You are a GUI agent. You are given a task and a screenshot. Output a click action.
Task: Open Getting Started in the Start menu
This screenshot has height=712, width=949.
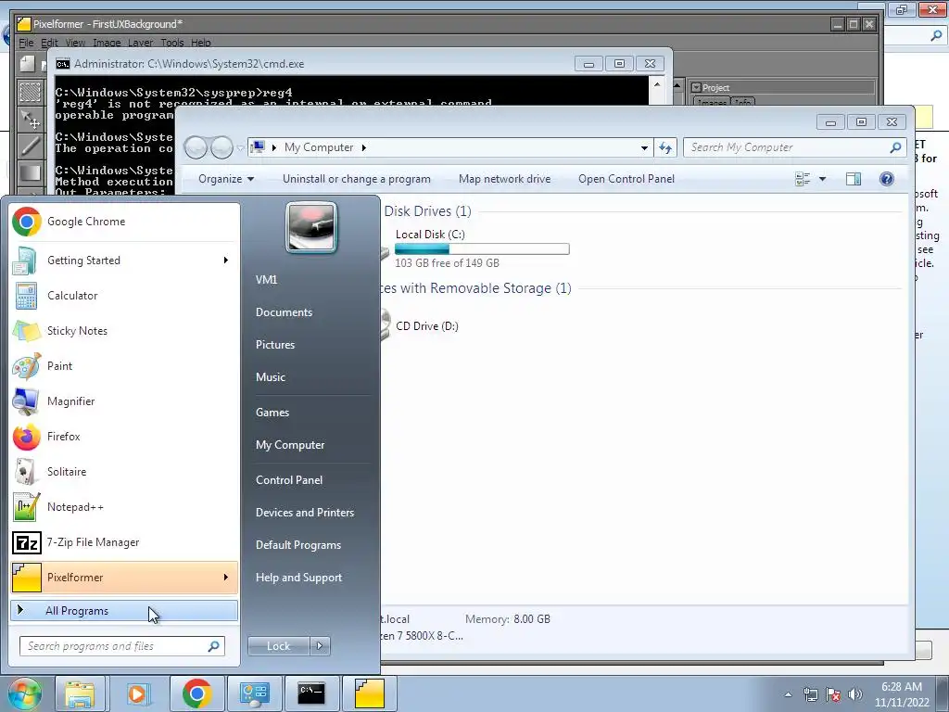tap(124, 261)
